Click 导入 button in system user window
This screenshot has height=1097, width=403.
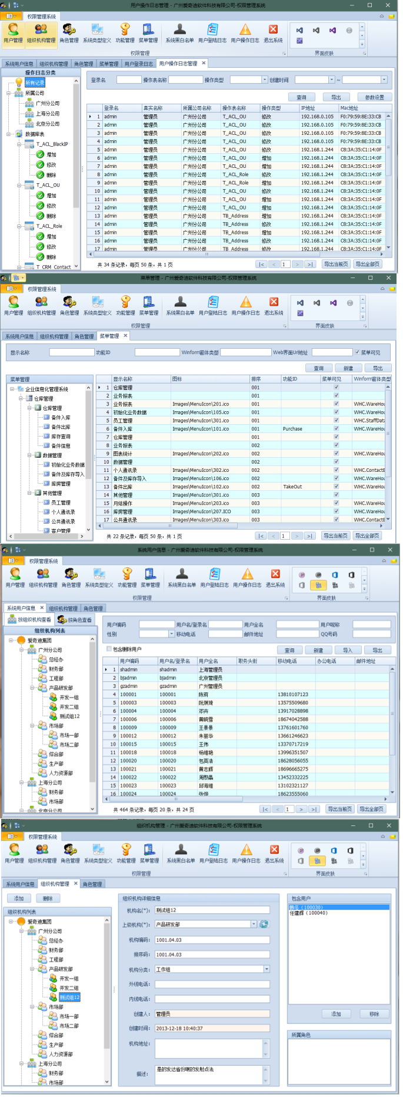click(x=348, y=650)
